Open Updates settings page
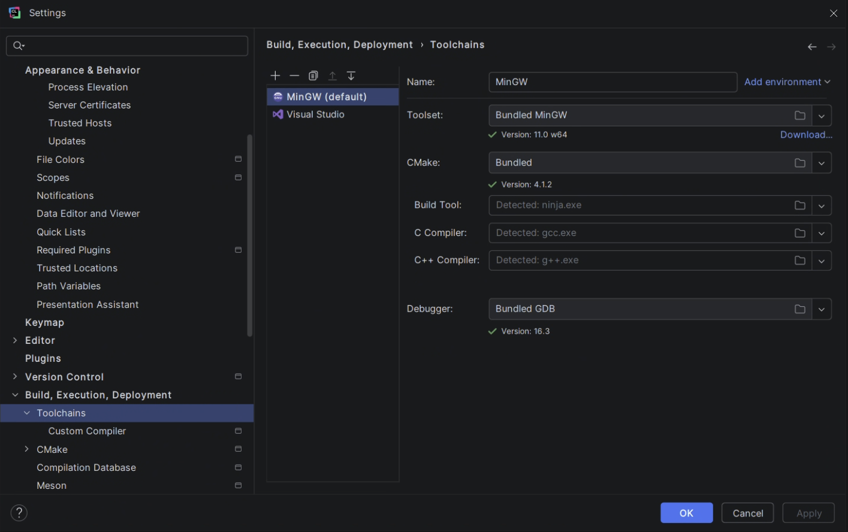848x532 pixels. pyautogui.click(x=67, y=141)
